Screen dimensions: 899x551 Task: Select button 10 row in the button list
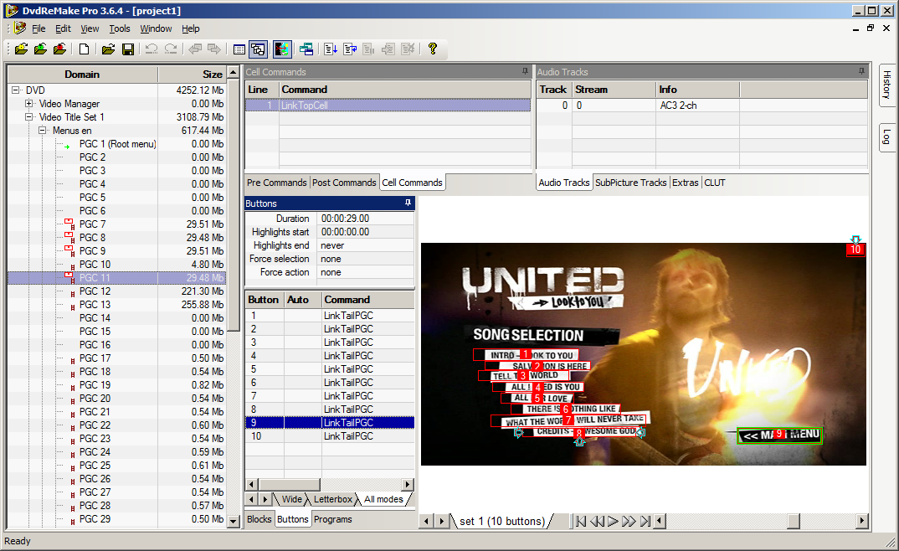330,436
